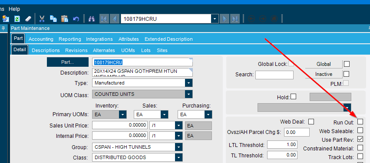This screenshot has height=163, width=370.
Task: Switch to the Accounting tab
Action: [41, 39]
